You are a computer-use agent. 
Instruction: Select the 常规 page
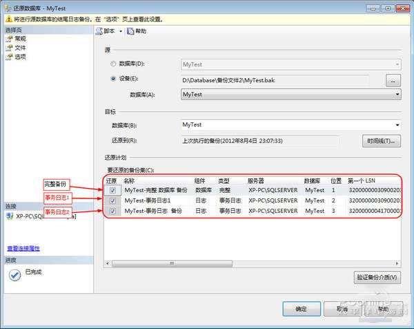coord(20,39)
